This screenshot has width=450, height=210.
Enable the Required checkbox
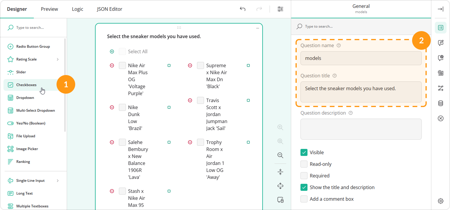pyautogui.click(x=304, y=176)
